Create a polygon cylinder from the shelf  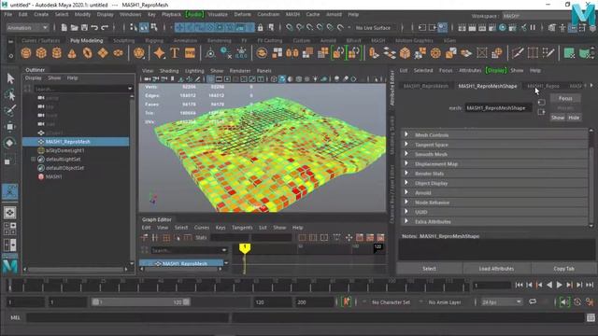pos(56,53)
